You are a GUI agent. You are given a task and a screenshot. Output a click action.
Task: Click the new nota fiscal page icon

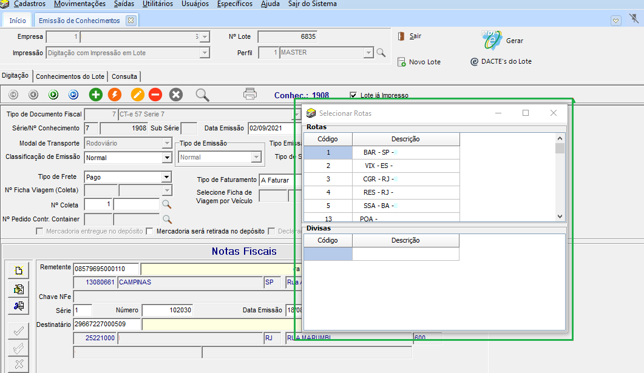coord(18,271)
